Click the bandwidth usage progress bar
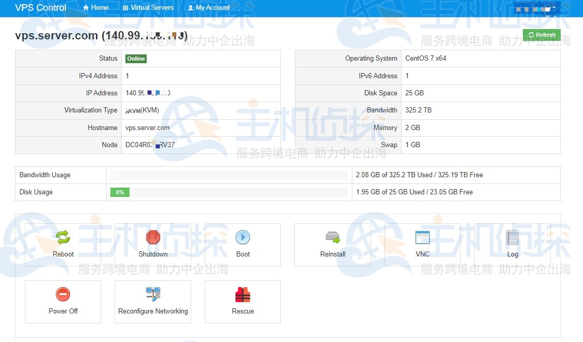Image resolution: width=583 pixels, height=342 pixels. [229, 175]
